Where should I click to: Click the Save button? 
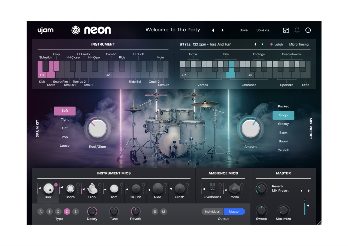(x=243, y=30)
